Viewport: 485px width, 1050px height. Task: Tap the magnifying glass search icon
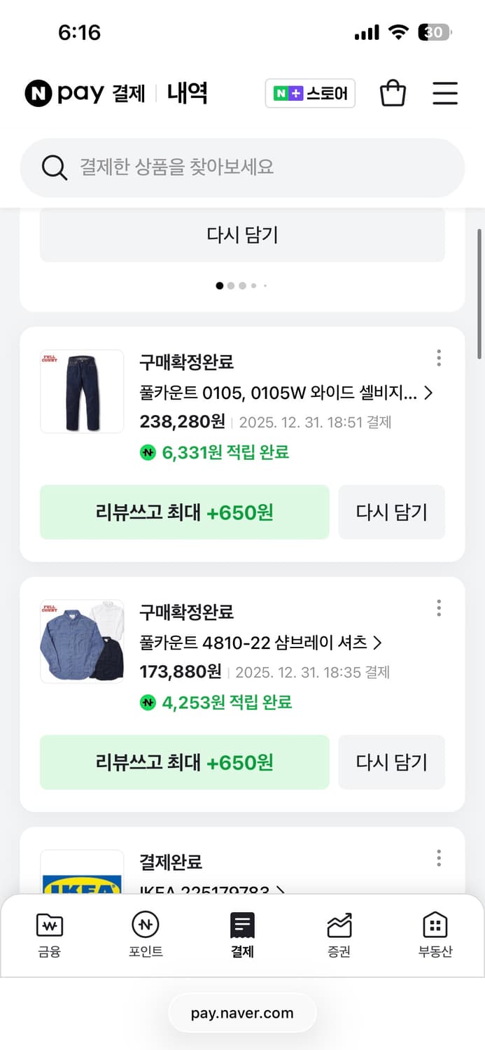pyautogui.click(x=54, y=167)
